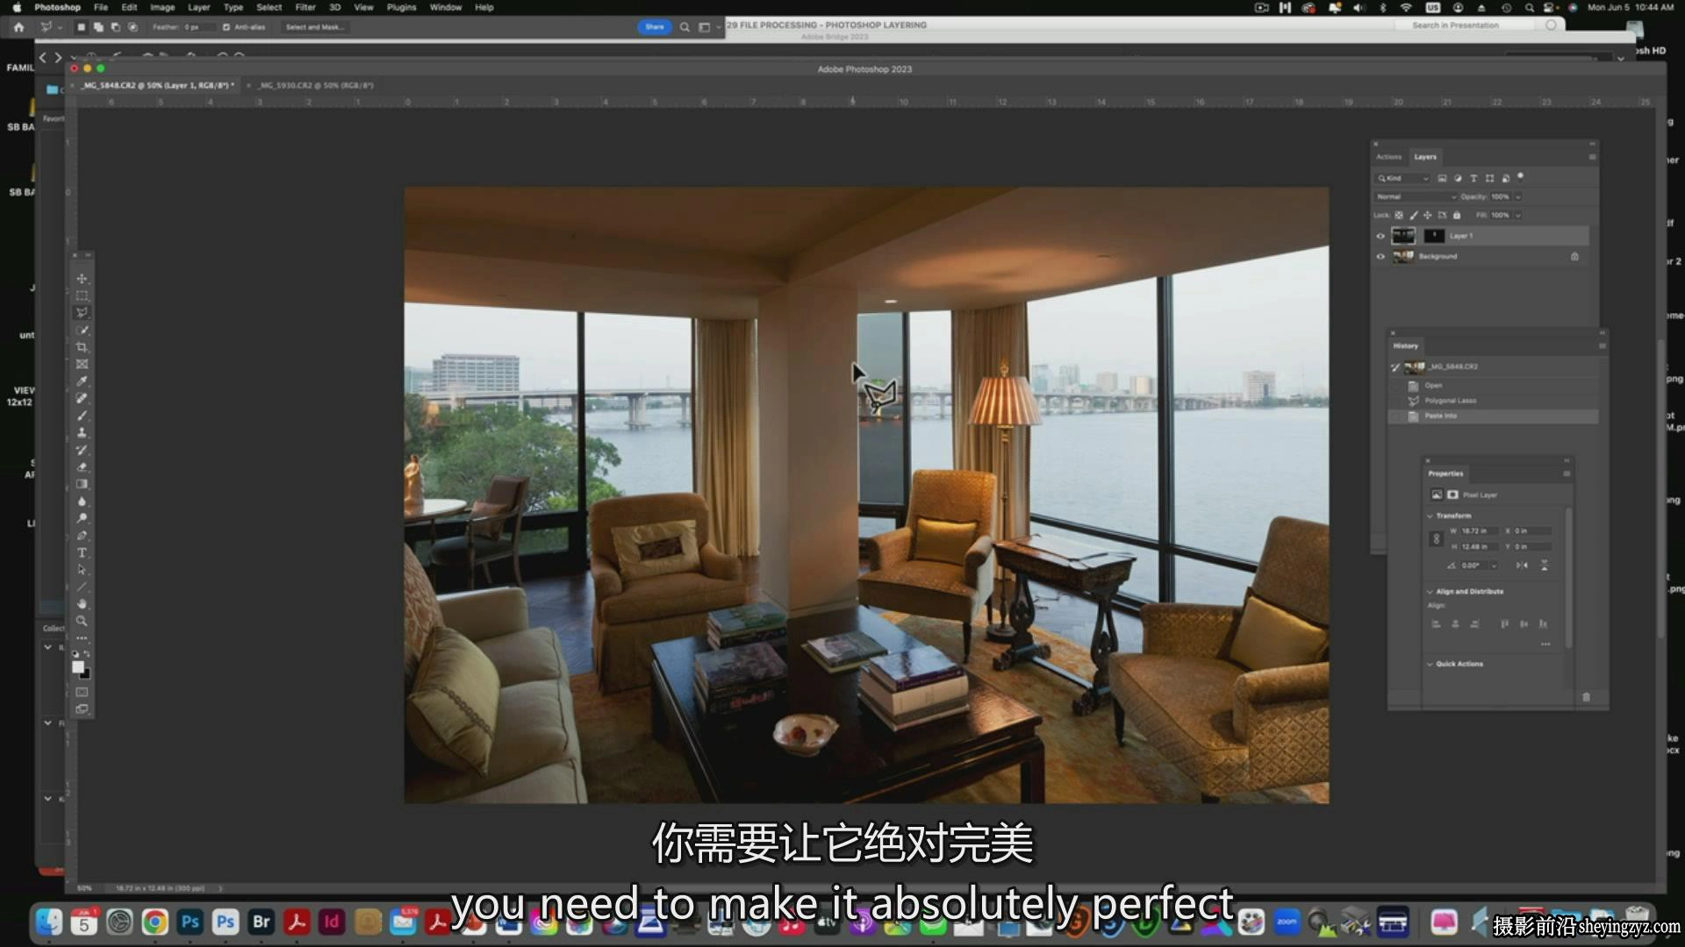Click the Home icon in options bar
This screenshot has width=1685, height=947.
18,27
